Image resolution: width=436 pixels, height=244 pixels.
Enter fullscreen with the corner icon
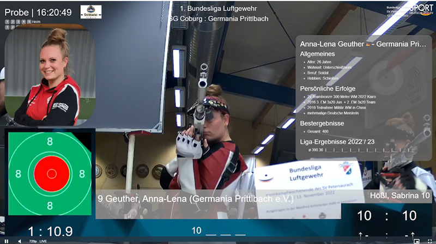pos(430,241)
